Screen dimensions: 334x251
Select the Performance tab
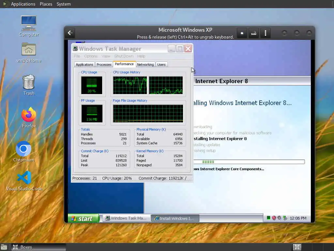click(124, 64)
